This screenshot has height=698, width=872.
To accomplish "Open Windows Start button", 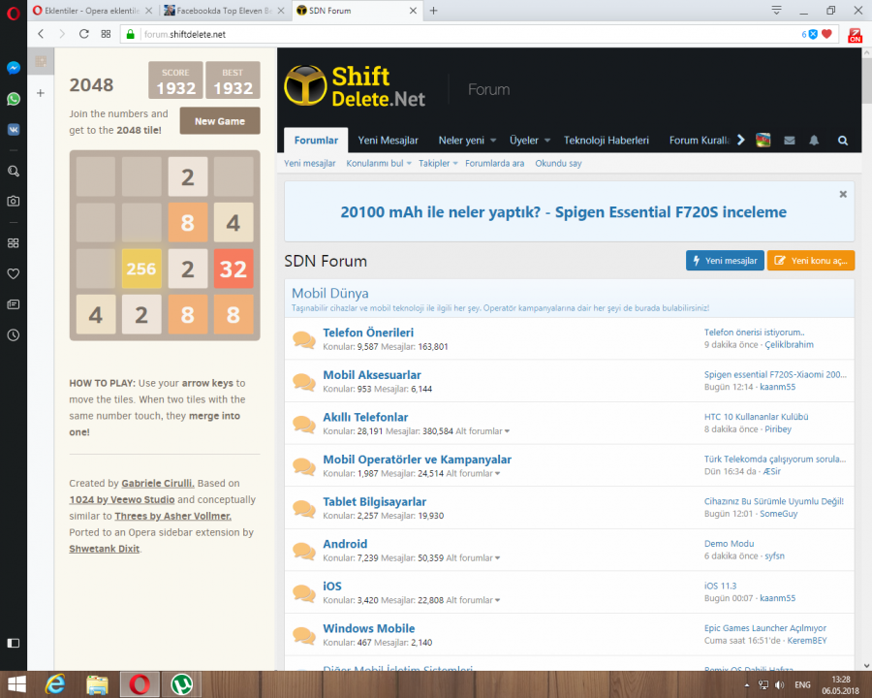I will [16, 684].
